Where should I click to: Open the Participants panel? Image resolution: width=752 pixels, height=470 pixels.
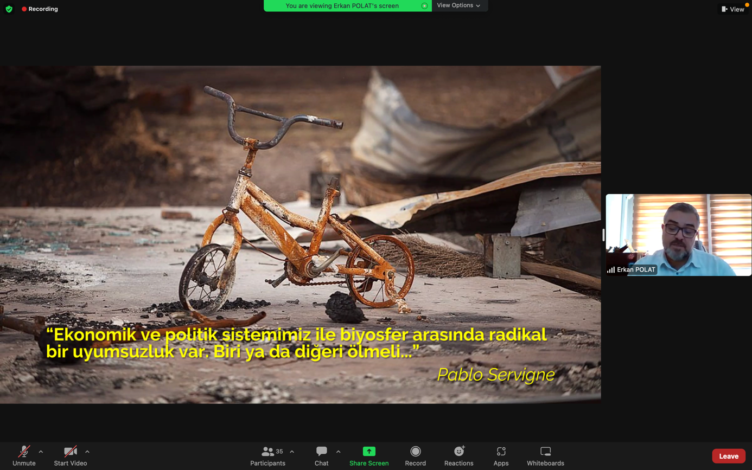tap(267, 456)
